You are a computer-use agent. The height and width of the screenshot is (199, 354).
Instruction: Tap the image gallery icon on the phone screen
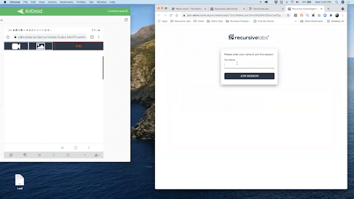pos(40,46)
